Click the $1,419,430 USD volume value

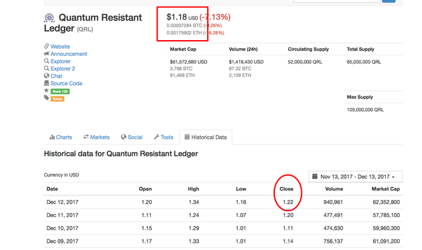pyautogui.click(x=246, y=62)
